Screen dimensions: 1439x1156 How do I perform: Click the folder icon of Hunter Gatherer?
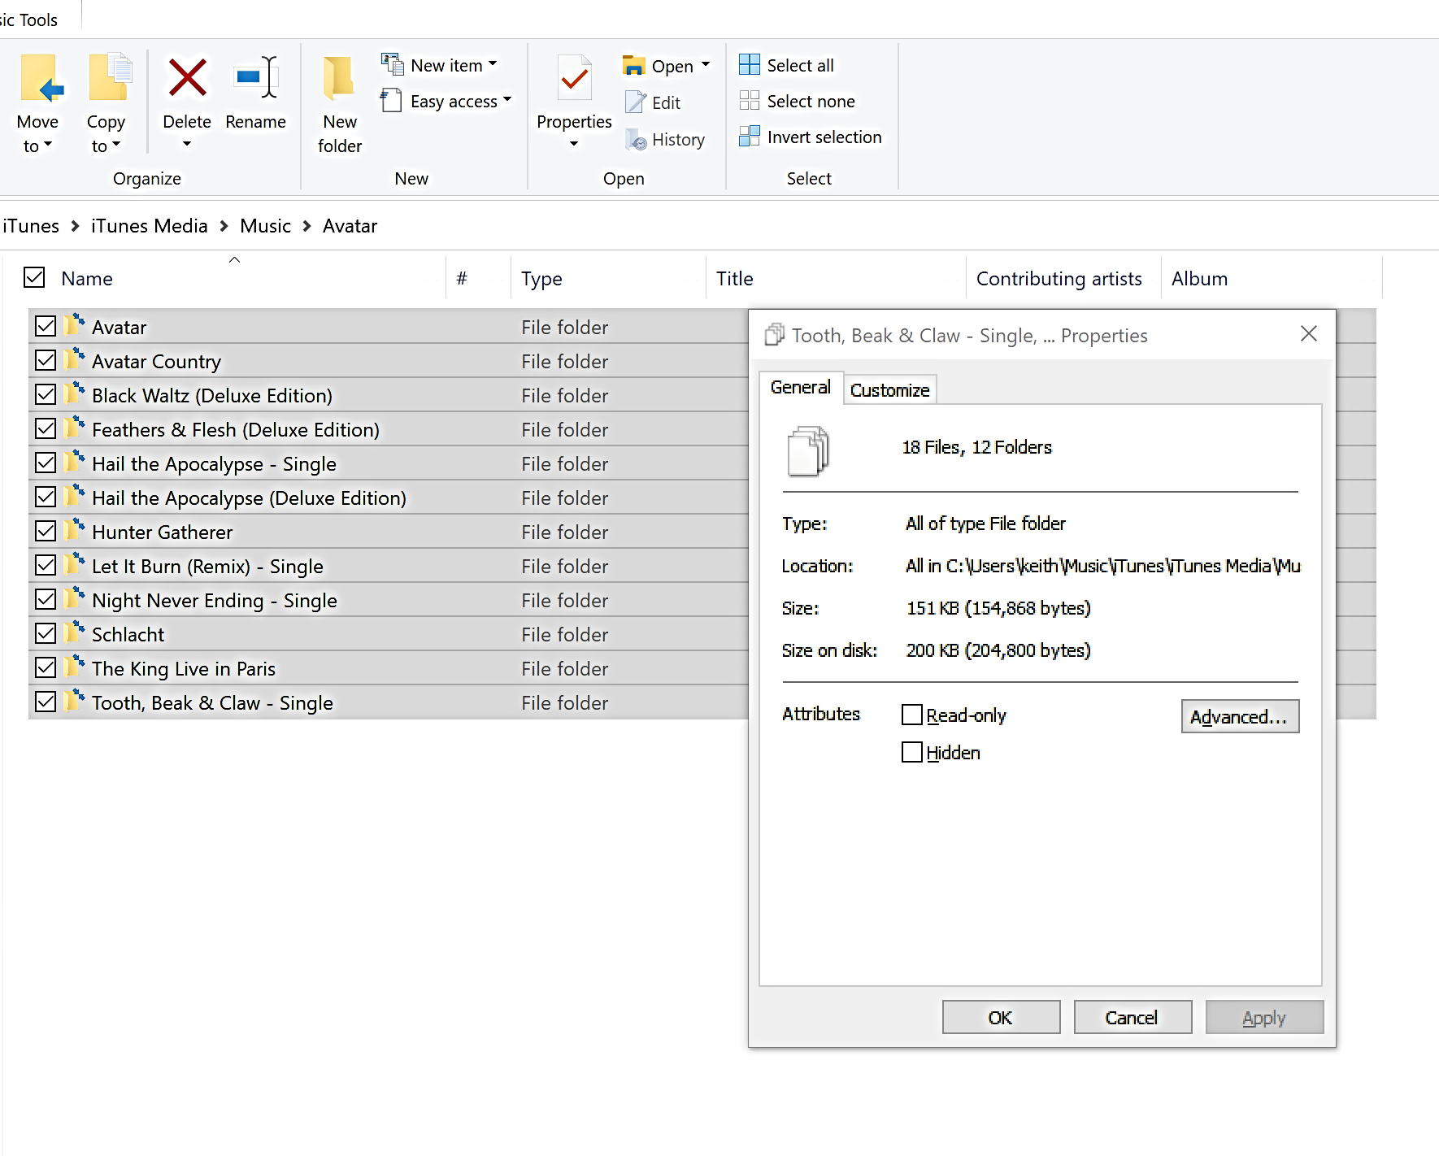75,529
